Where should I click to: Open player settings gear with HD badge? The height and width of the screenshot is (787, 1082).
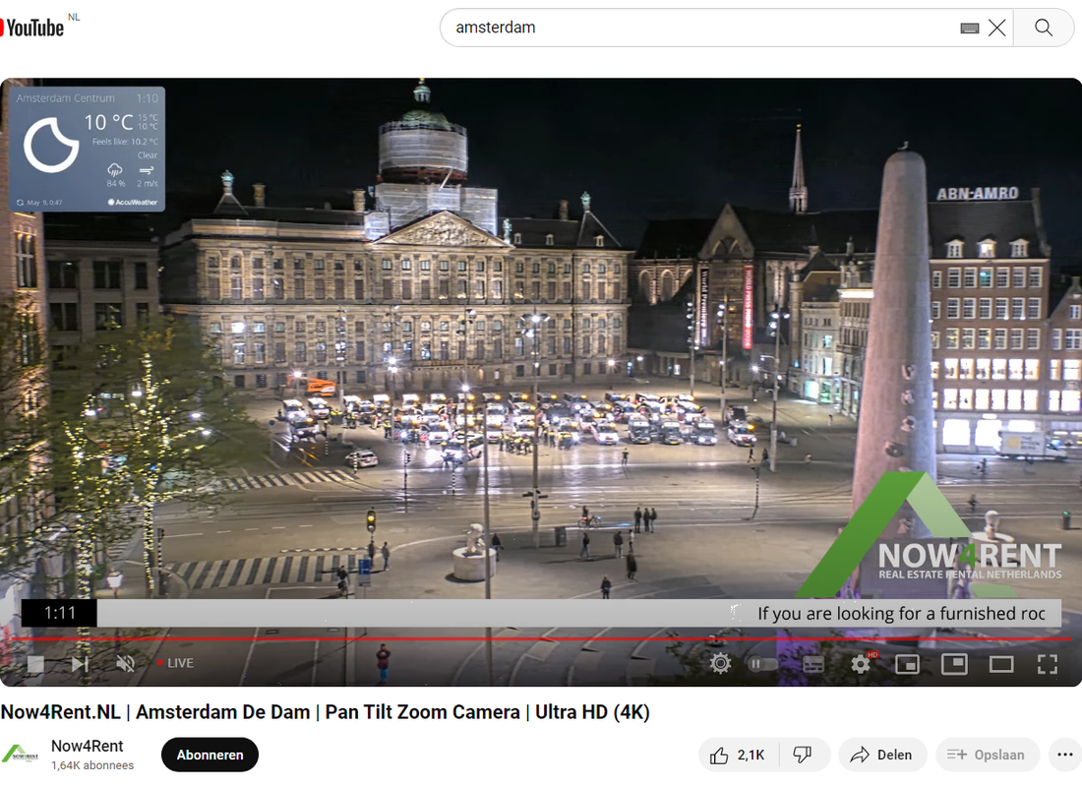pos(862,664)
